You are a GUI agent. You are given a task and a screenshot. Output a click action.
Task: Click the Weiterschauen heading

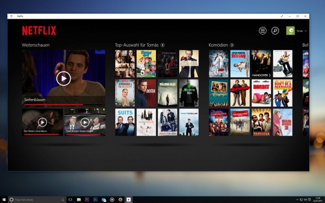pyautogui.click(x=36, y=45)
